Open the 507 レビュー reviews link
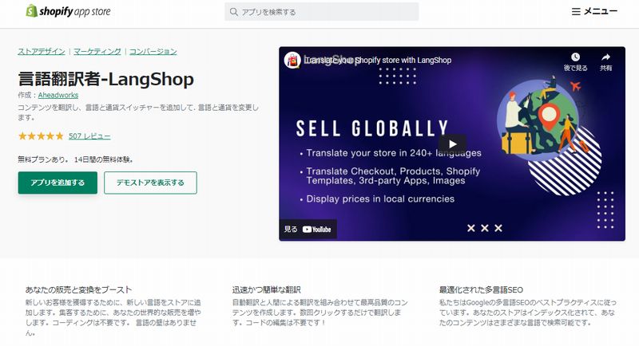The height and width of the screenshot is (346, 639). 89,136
